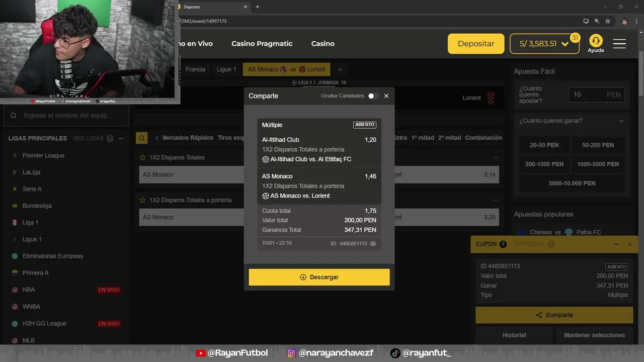Favorite the 1X2 Disparos Totales market star
The image size is (644, 362).
pyautogui.click(x=143, y=157)
